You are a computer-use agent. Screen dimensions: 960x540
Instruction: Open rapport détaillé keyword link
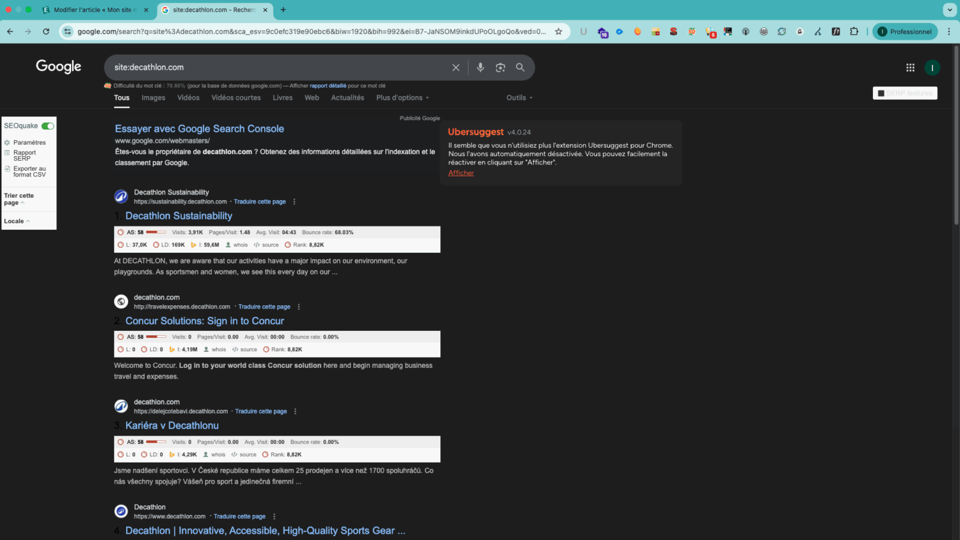[328, 86]
